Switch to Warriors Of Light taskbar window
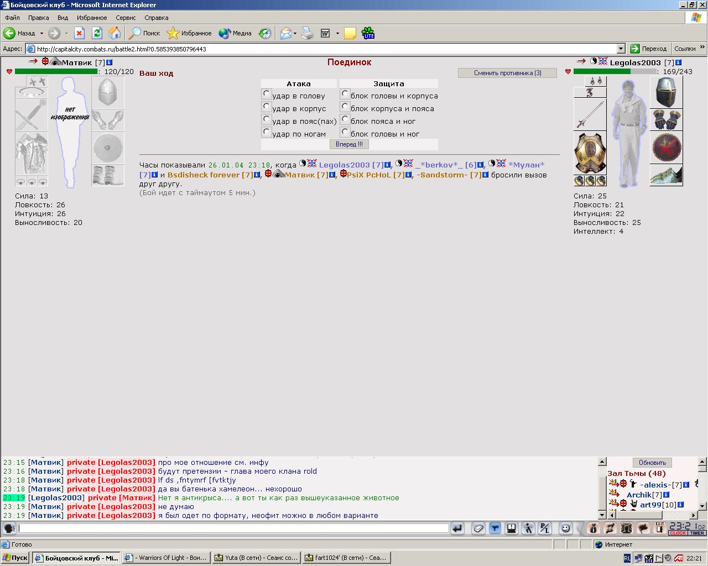708x566 pixels. click(166, 558)
